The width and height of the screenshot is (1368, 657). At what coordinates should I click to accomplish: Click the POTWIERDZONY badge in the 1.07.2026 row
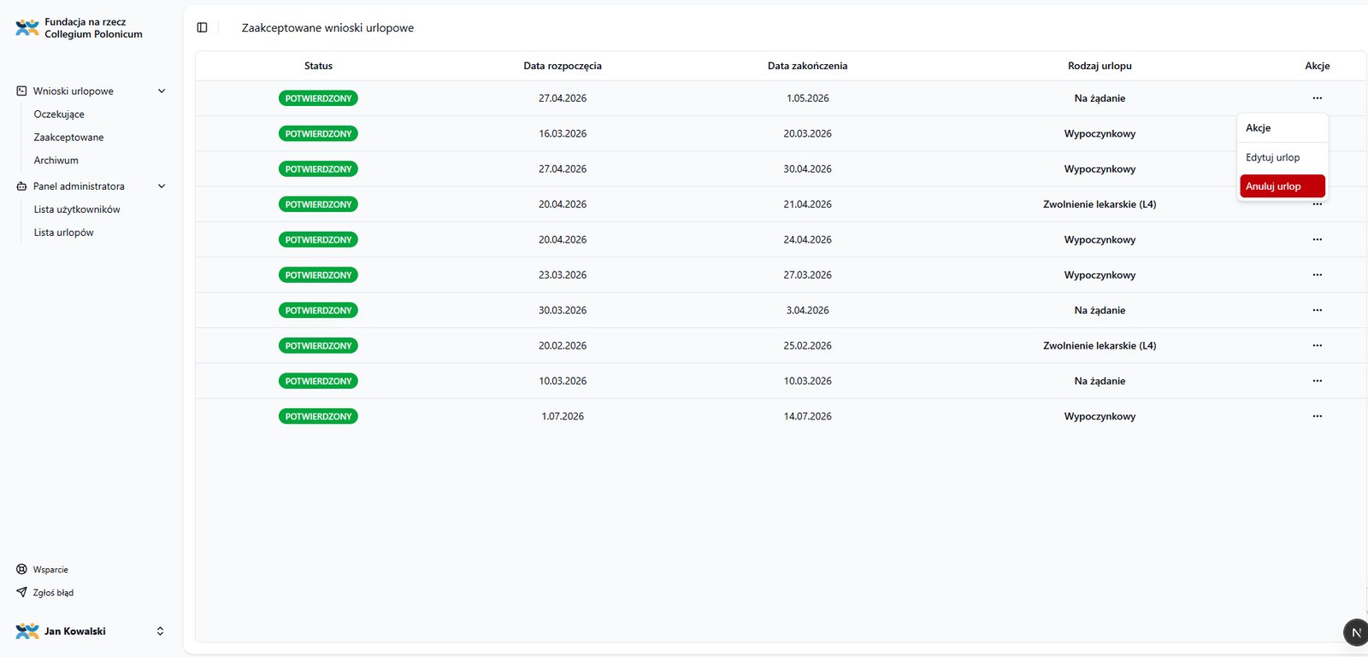tap(318, 417)
